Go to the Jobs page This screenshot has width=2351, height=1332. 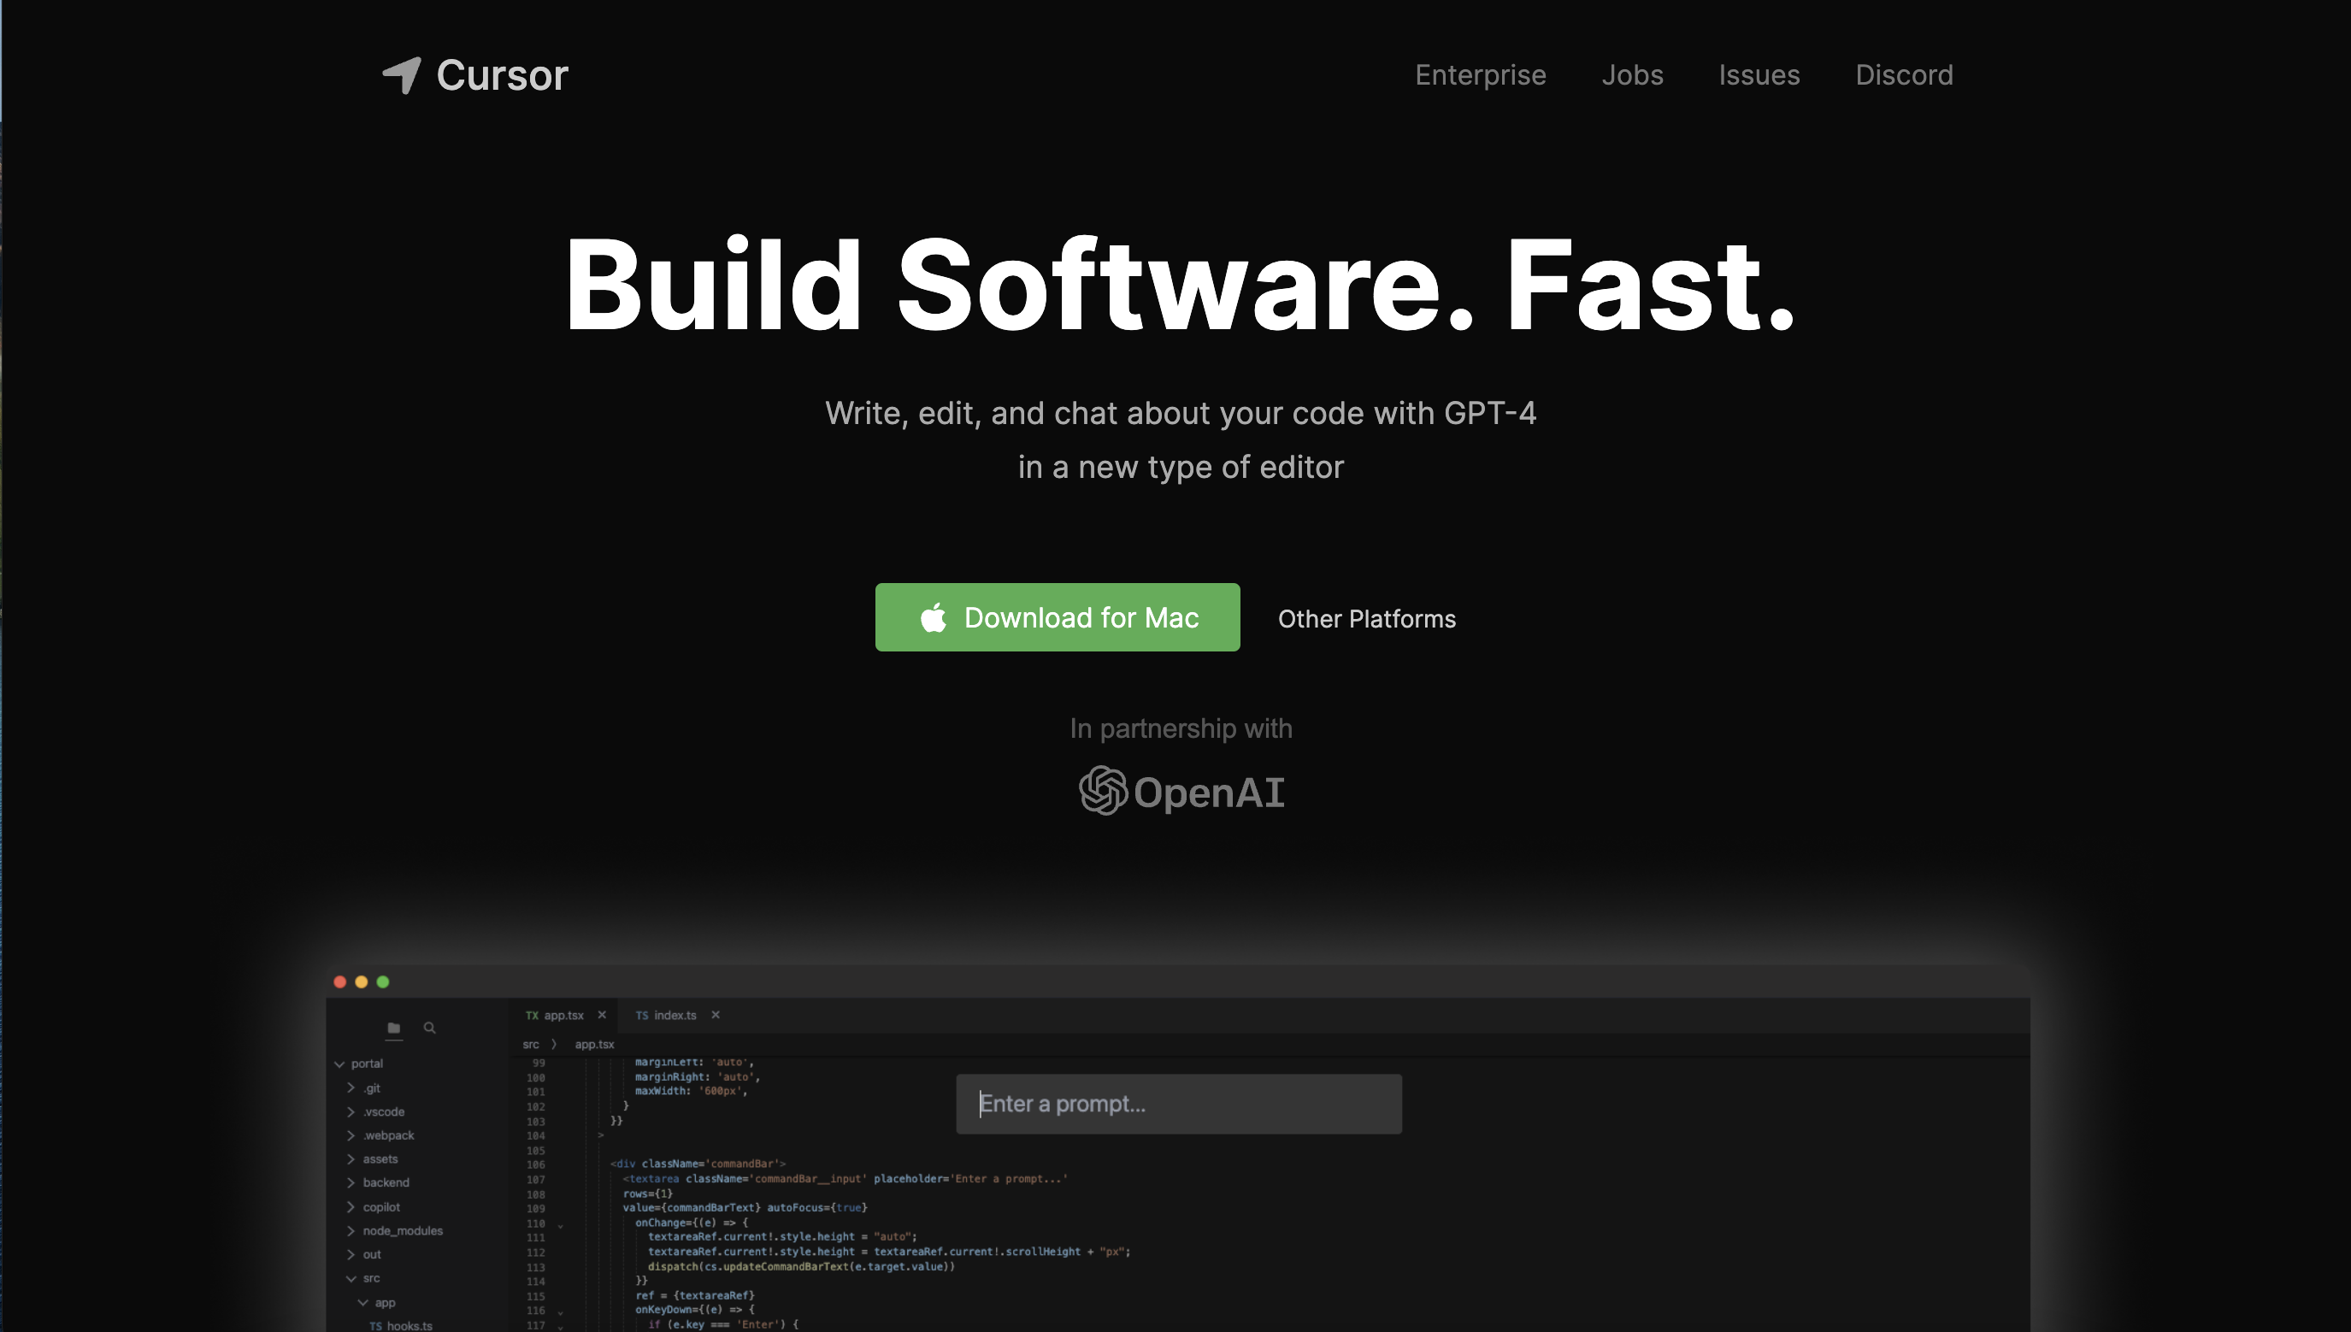pos(1632,75)
